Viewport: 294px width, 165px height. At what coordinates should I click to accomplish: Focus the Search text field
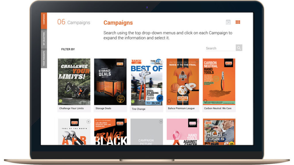click(x=220, y=48)
